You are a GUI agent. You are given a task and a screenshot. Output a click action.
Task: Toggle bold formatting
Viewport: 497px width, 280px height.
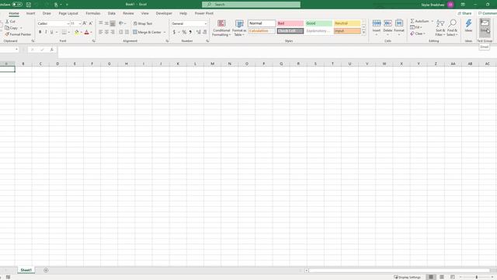[x=40, y=32]
